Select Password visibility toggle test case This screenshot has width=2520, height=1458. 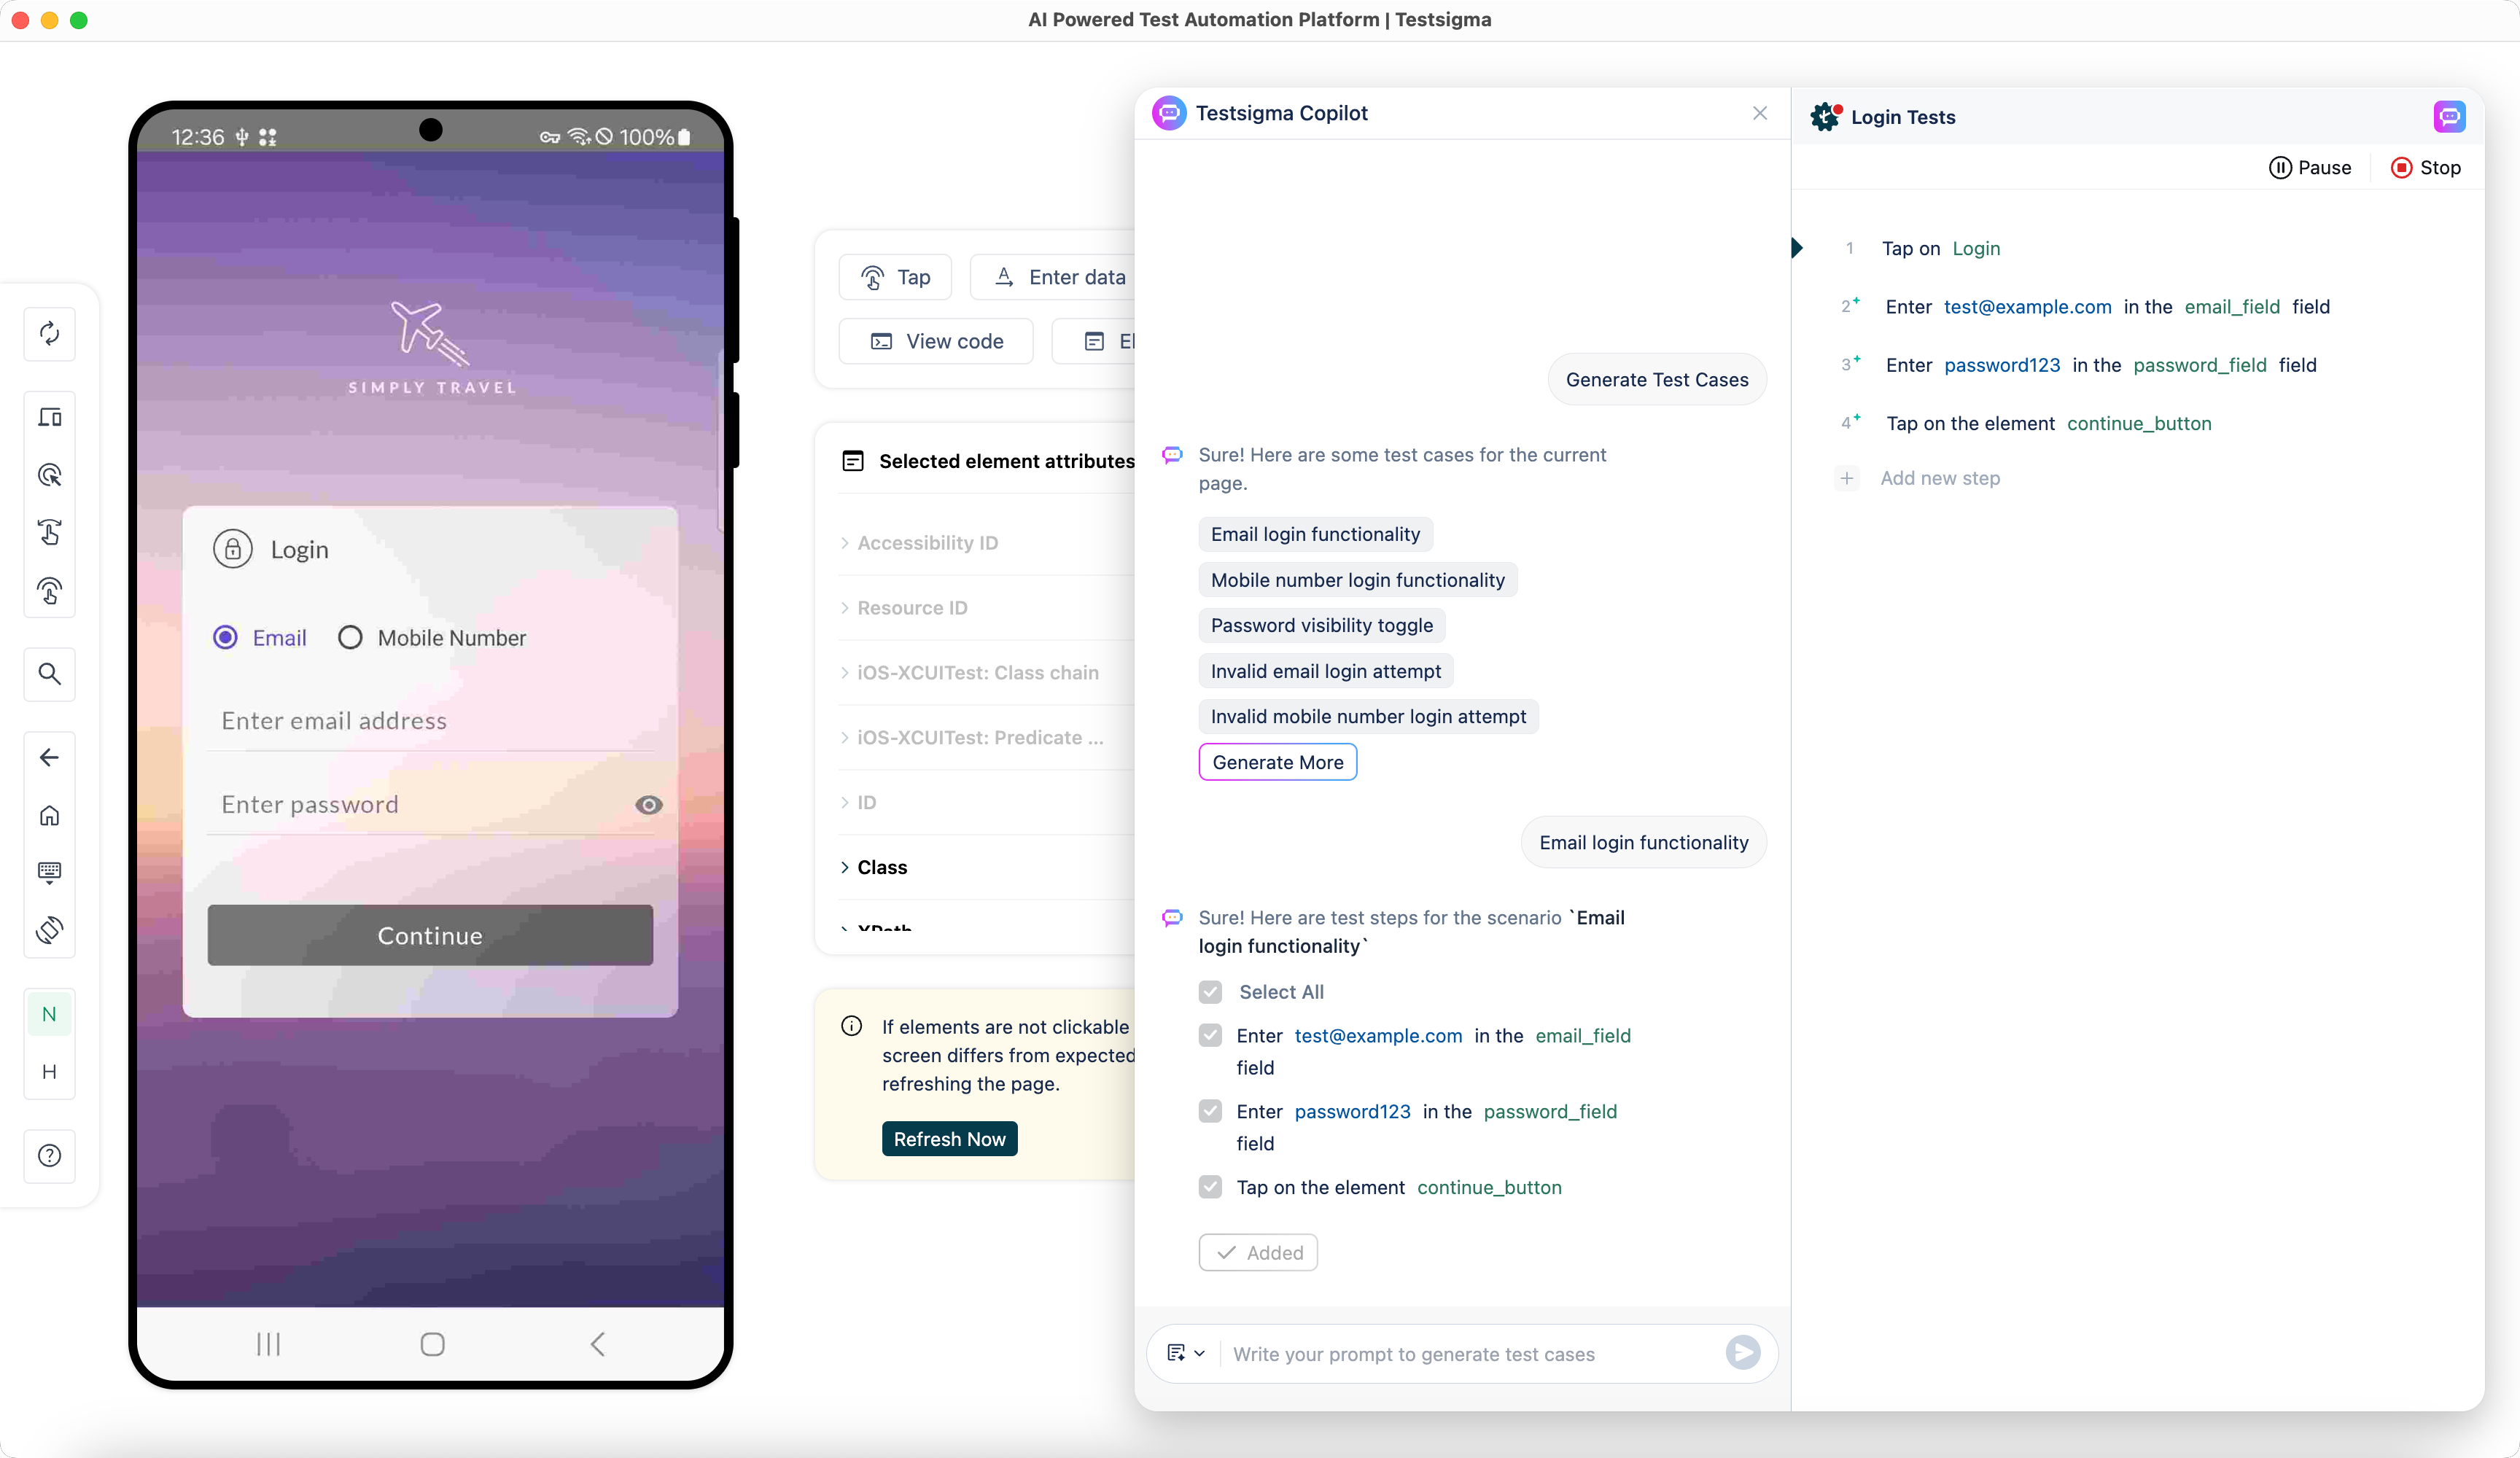tap(1321, 625)
